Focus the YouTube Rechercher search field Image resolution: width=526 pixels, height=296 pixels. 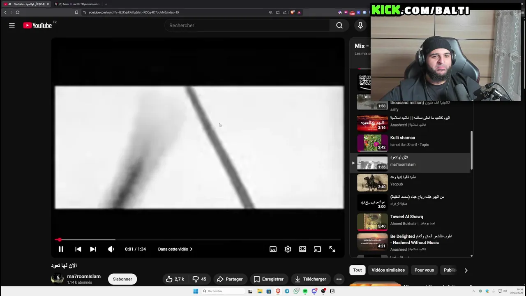(x=247, y=25)
